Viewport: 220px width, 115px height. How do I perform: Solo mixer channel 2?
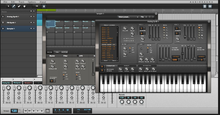coord(20,103)
